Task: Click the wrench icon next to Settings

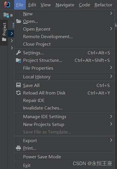Action: click(x=18, y=53)
